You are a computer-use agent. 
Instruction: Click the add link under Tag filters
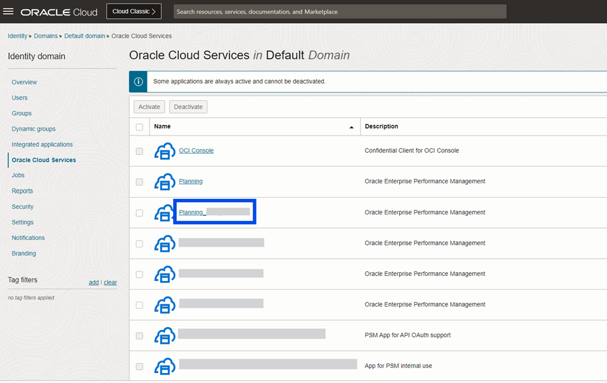coord(93,282)
